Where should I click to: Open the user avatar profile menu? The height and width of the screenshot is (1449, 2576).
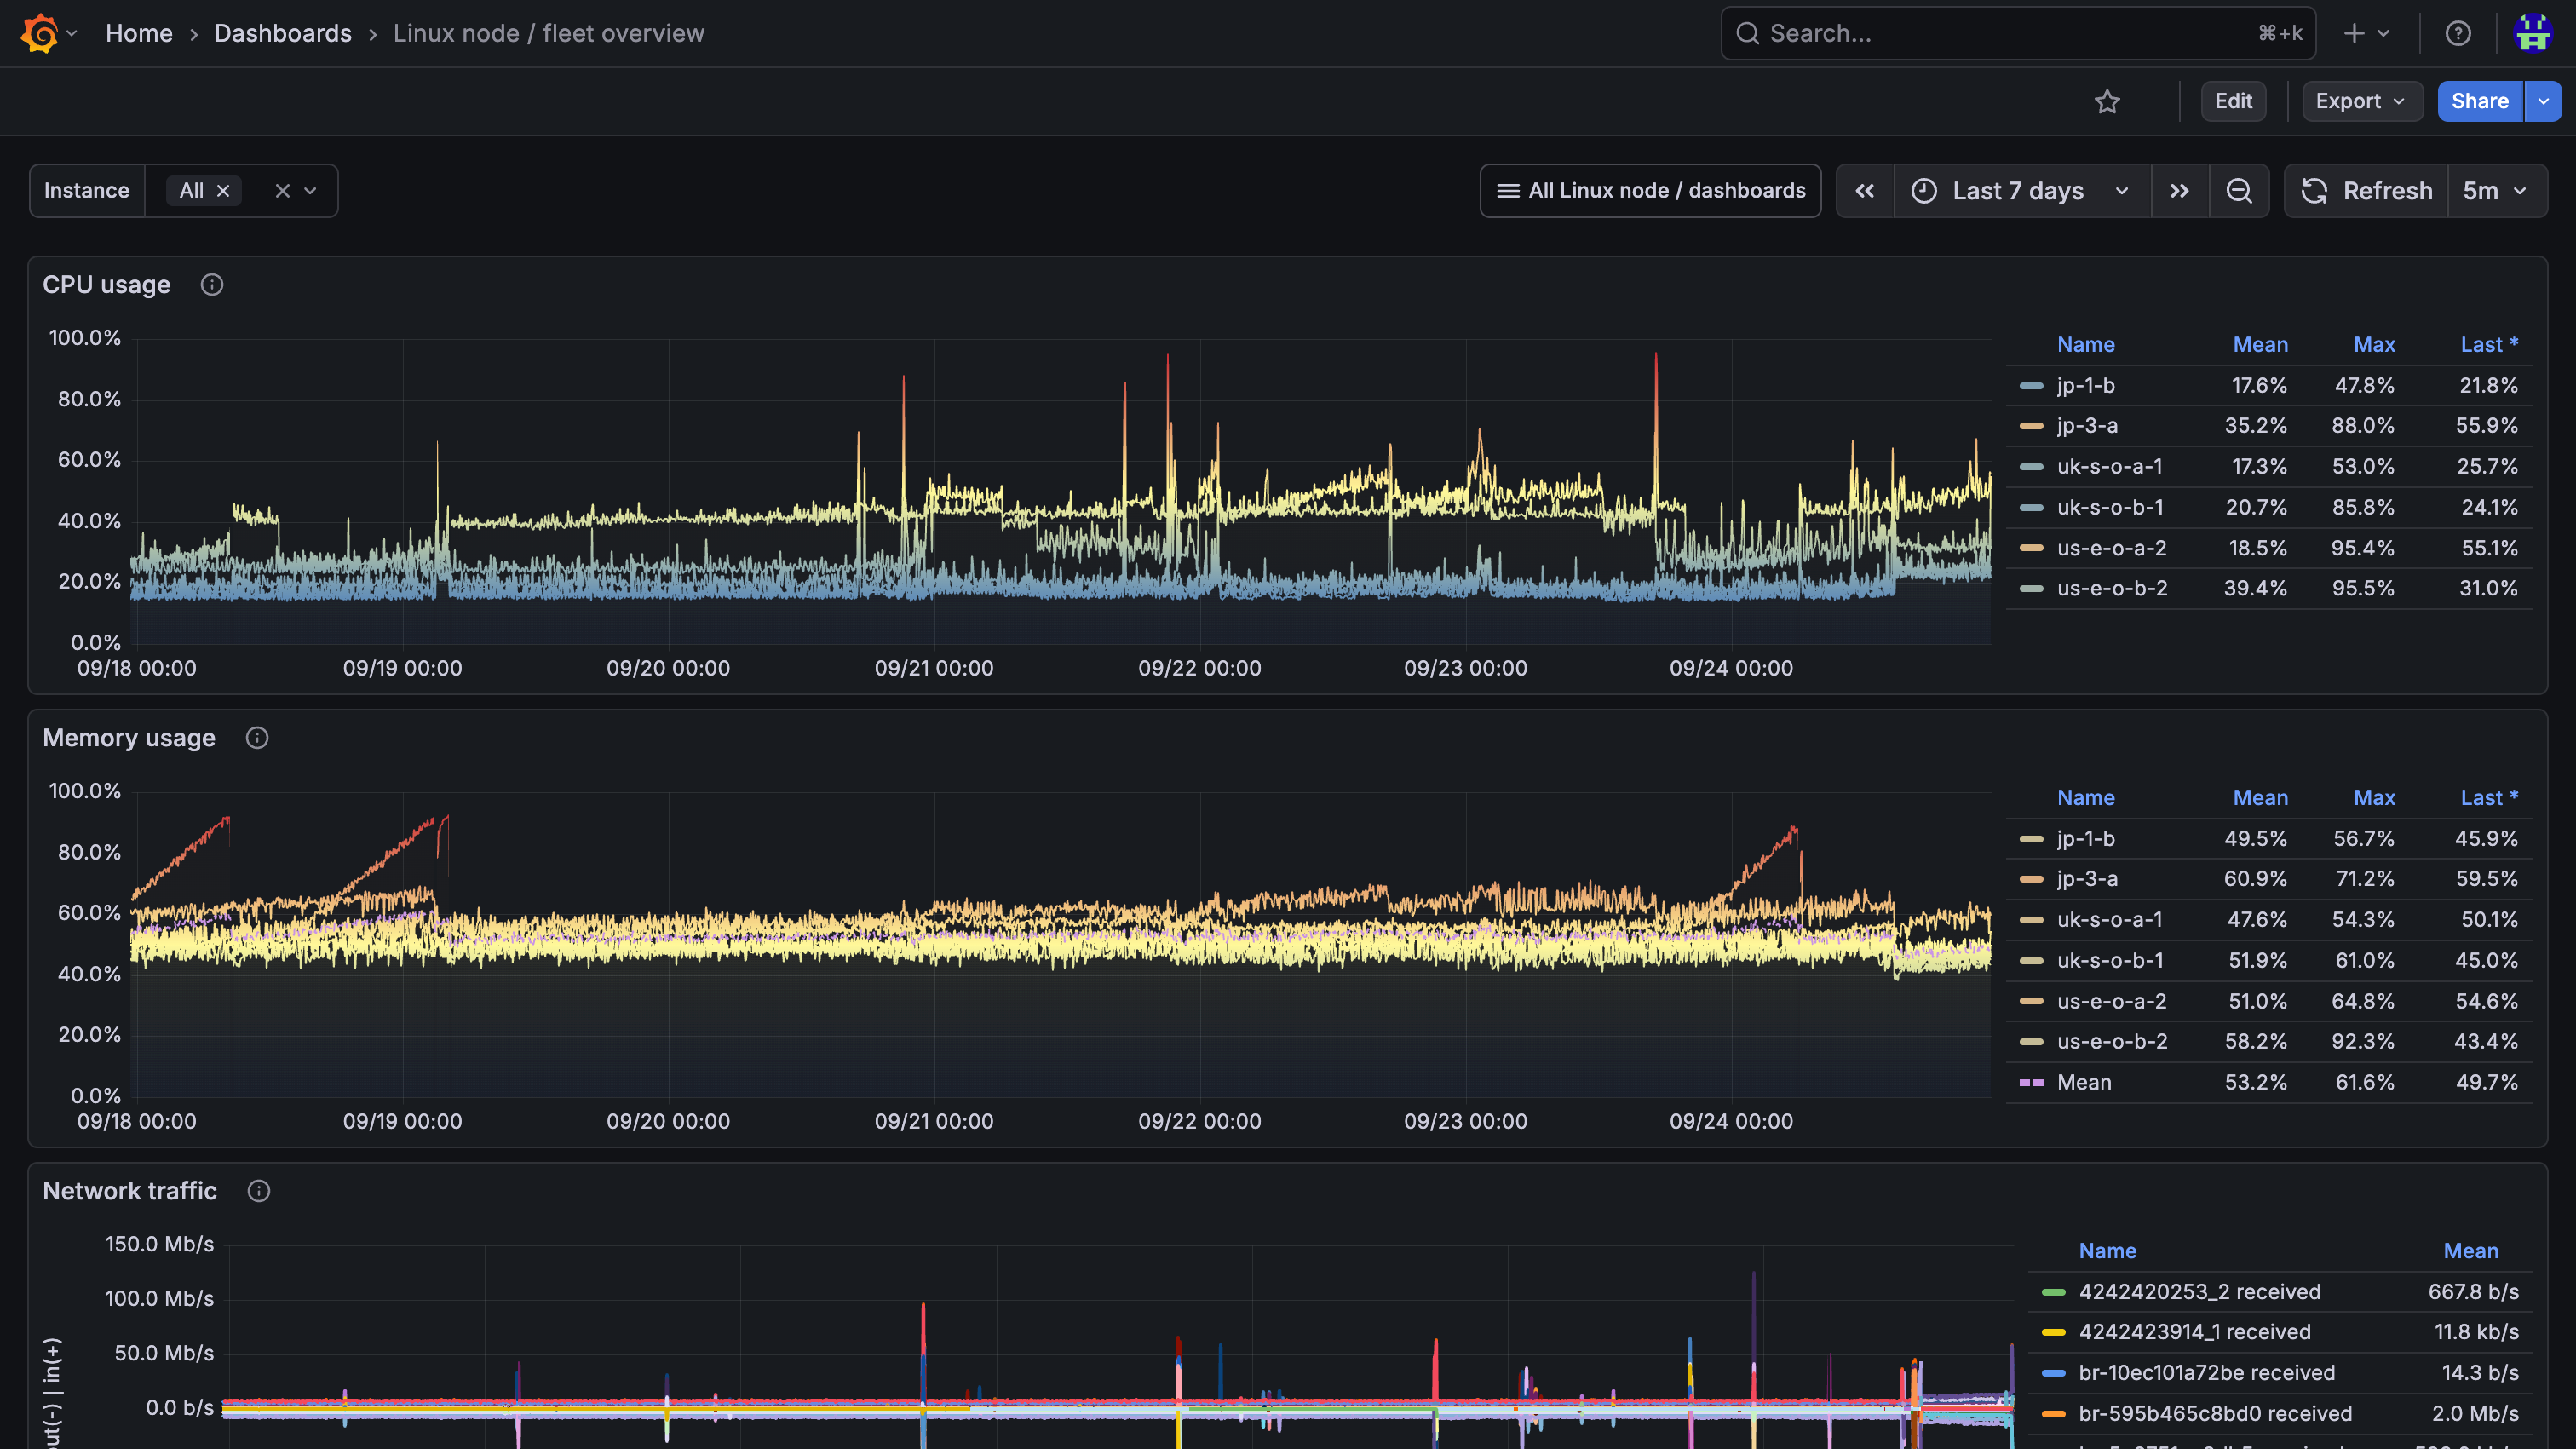point(2533,33)
